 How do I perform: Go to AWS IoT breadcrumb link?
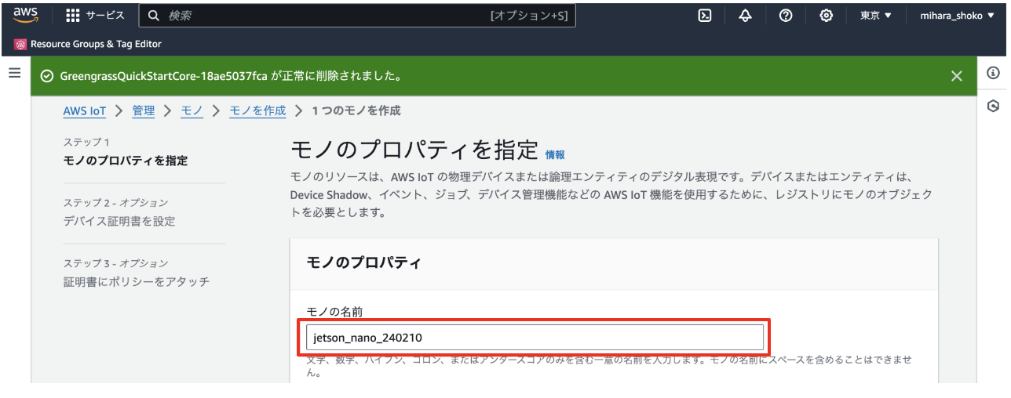tap(85, 111)
